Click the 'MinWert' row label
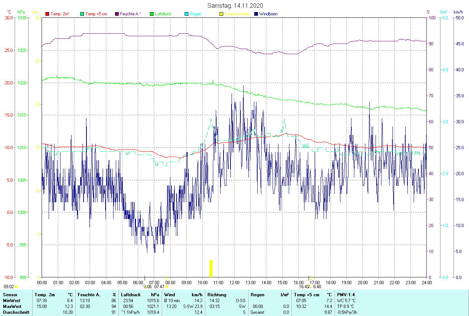Viewport: 469px width, 316px height. coord(11,301)
